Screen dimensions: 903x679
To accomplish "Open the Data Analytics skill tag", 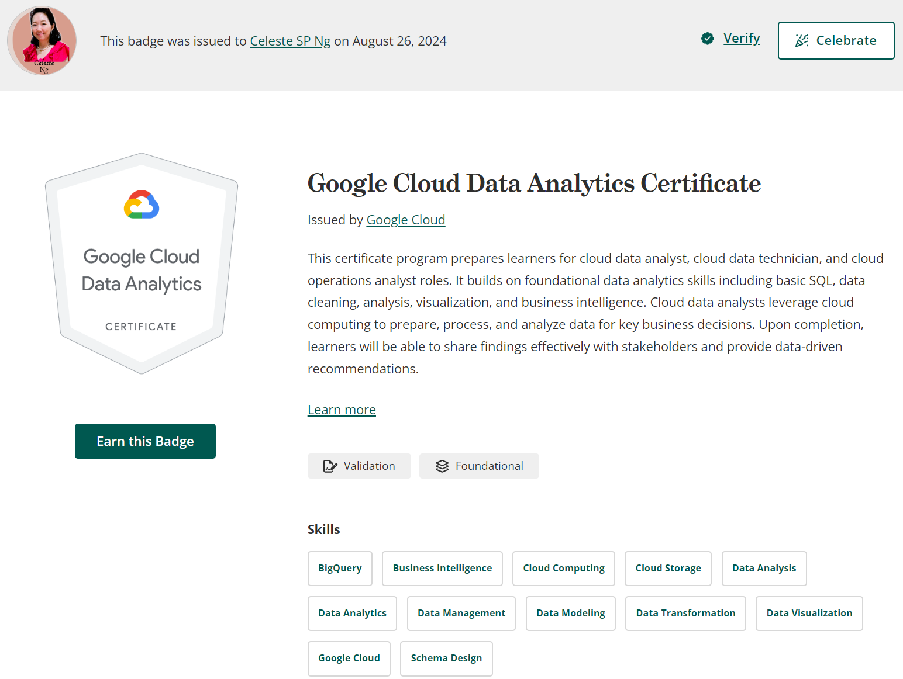I will (352, 614).
